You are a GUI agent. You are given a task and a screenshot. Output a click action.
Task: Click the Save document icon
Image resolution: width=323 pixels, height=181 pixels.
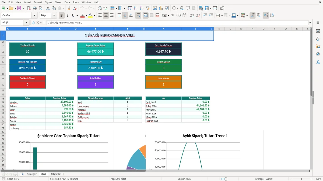(x=19, y=8)
